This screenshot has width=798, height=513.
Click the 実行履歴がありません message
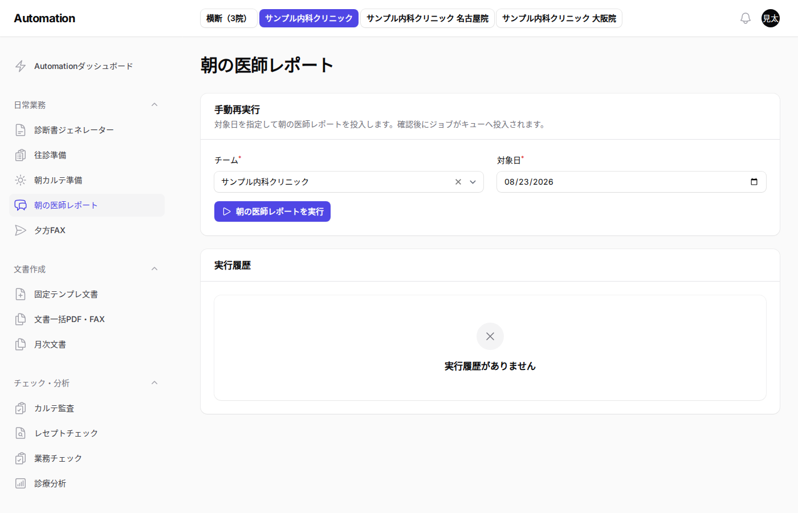click(490, 366)
